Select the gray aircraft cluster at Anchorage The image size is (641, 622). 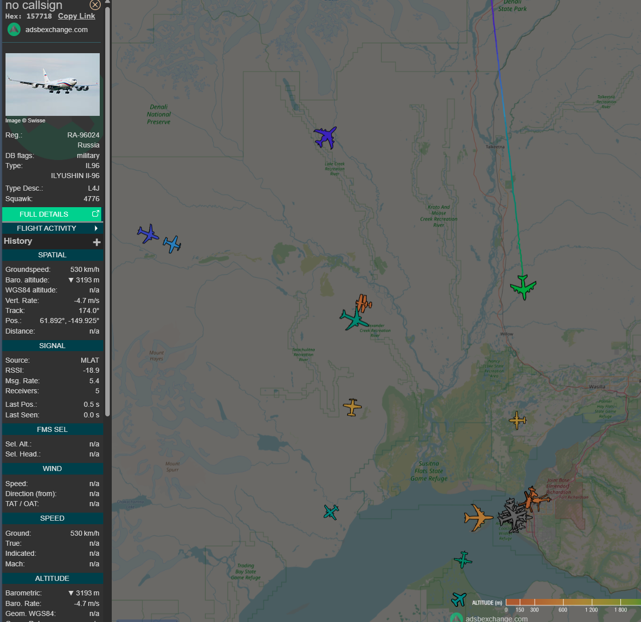coord(514,516)
